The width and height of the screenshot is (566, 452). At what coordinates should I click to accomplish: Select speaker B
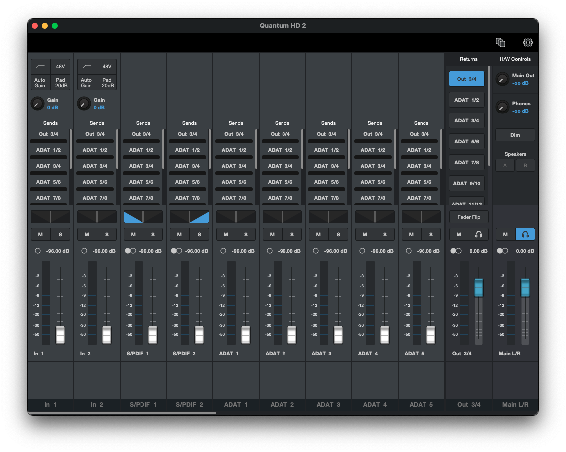tap(525, 166)
